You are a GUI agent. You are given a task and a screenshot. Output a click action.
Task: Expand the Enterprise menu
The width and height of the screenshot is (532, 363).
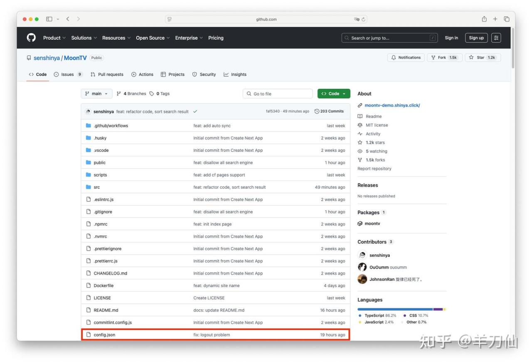point(189,38)
